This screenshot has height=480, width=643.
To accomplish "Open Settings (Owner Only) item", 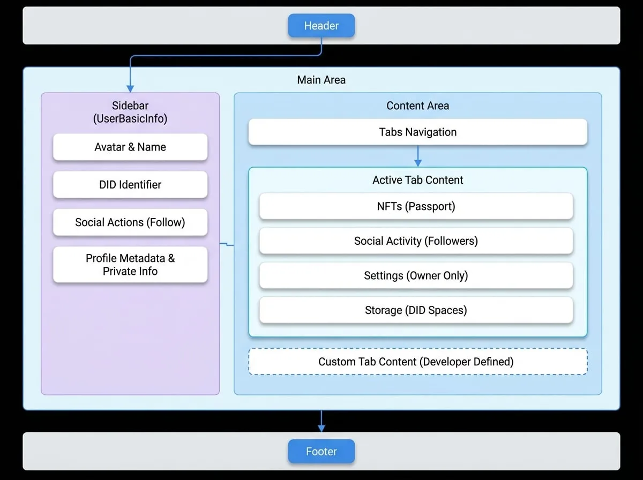I will point(416,275).
